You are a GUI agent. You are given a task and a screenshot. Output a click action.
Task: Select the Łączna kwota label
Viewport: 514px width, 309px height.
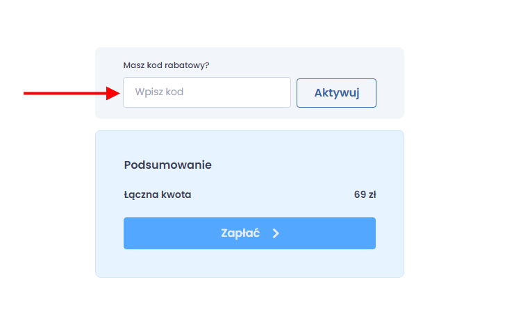click(158, 194)
